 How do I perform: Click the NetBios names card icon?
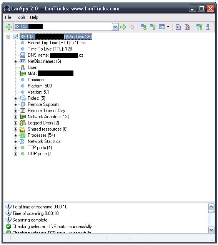coord(23,61)
